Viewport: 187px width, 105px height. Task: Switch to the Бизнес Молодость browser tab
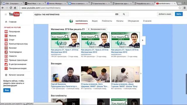tap(56, 3)
